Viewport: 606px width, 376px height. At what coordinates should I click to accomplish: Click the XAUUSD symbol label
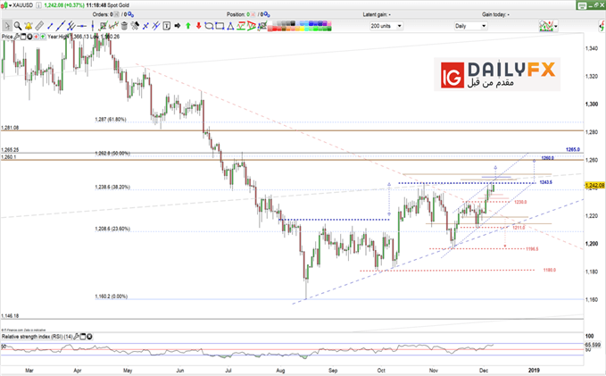[22, 5]
